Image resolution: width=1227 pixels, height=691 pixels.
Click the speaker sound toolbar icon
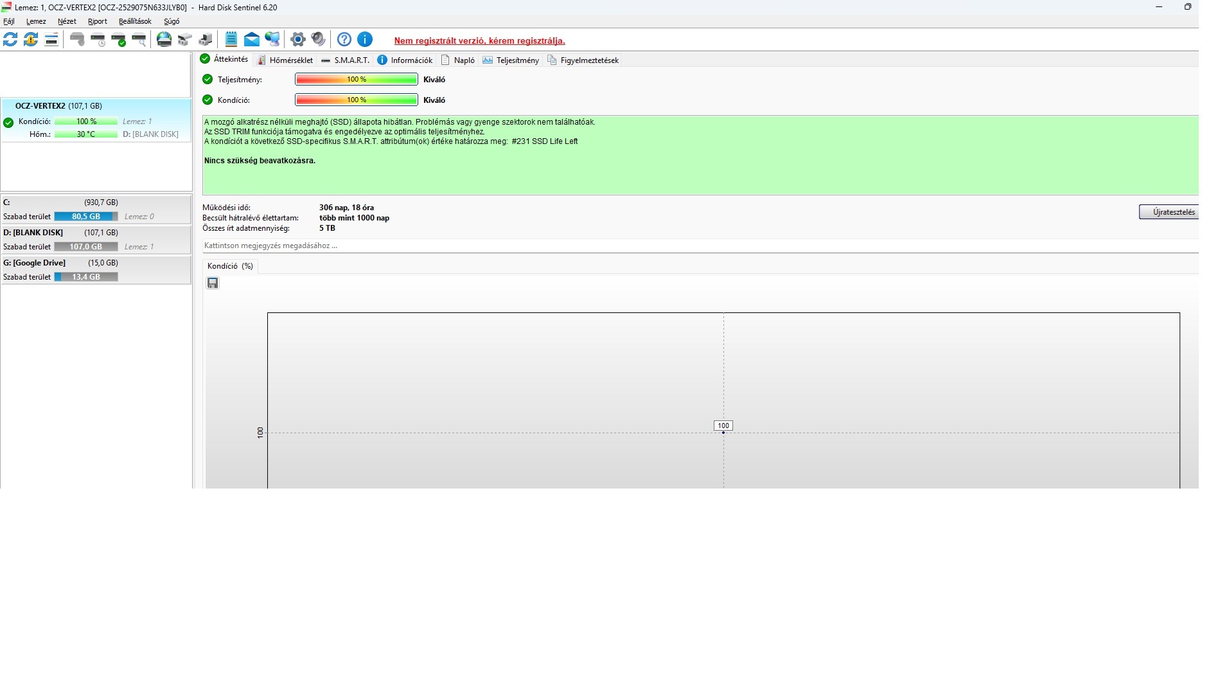point(318,39)
